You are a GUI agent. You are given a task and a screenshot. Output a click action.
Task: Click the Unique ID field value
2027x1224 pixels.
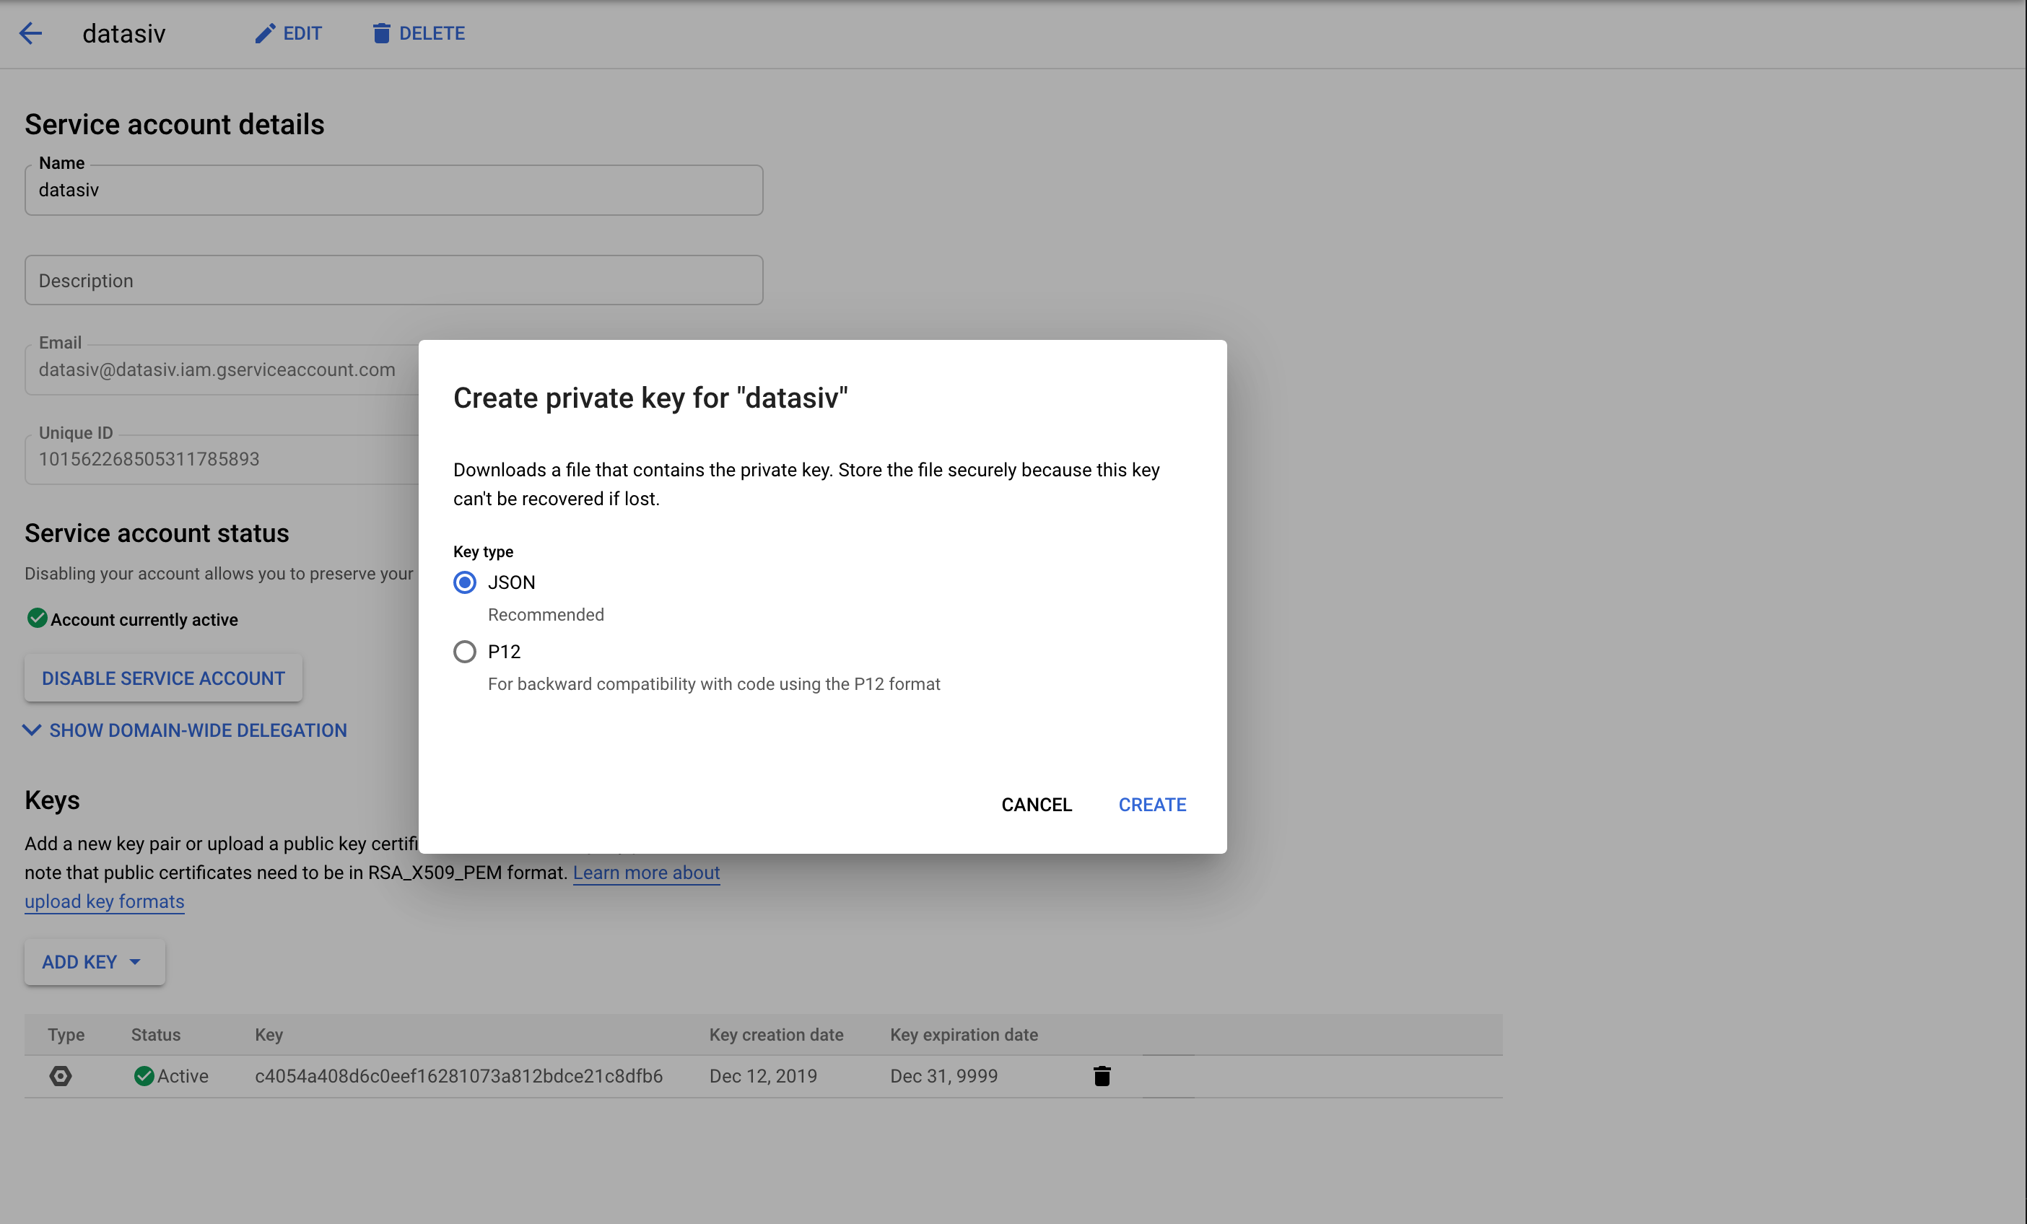pos(149,459)
